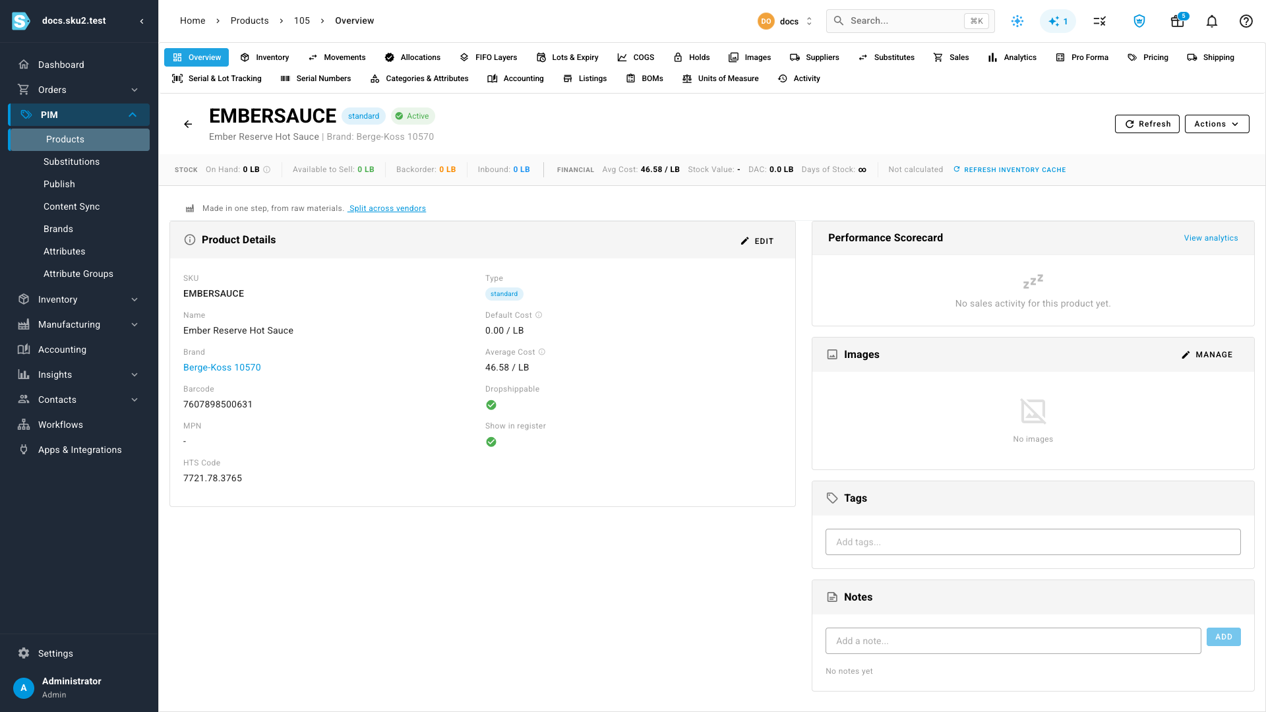Collapse the PIM section
This screenshot has height=712, width=1266.
(79, 115)
